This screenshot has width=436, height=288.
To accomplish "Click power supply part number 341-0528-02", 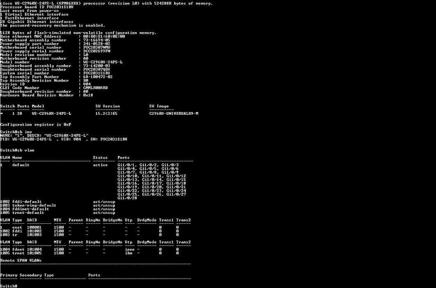I will tap(97, 44).
